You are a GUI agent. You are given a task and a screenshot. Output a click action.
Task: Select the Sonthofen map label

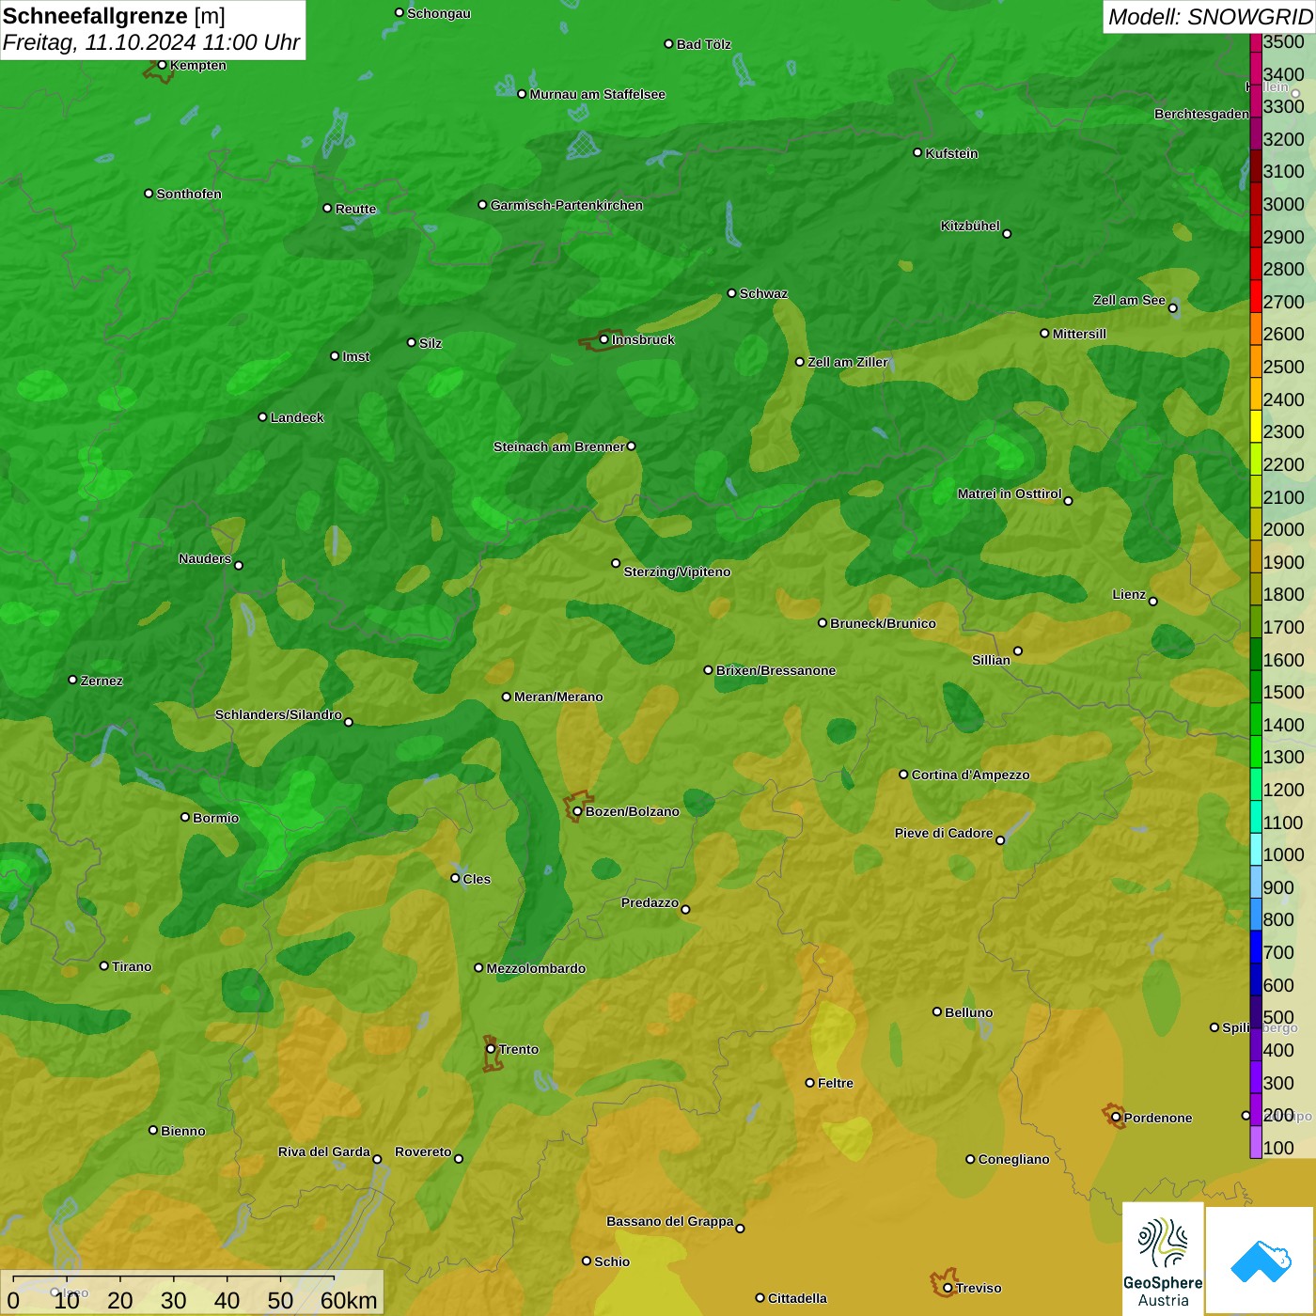tap(189, 194)
